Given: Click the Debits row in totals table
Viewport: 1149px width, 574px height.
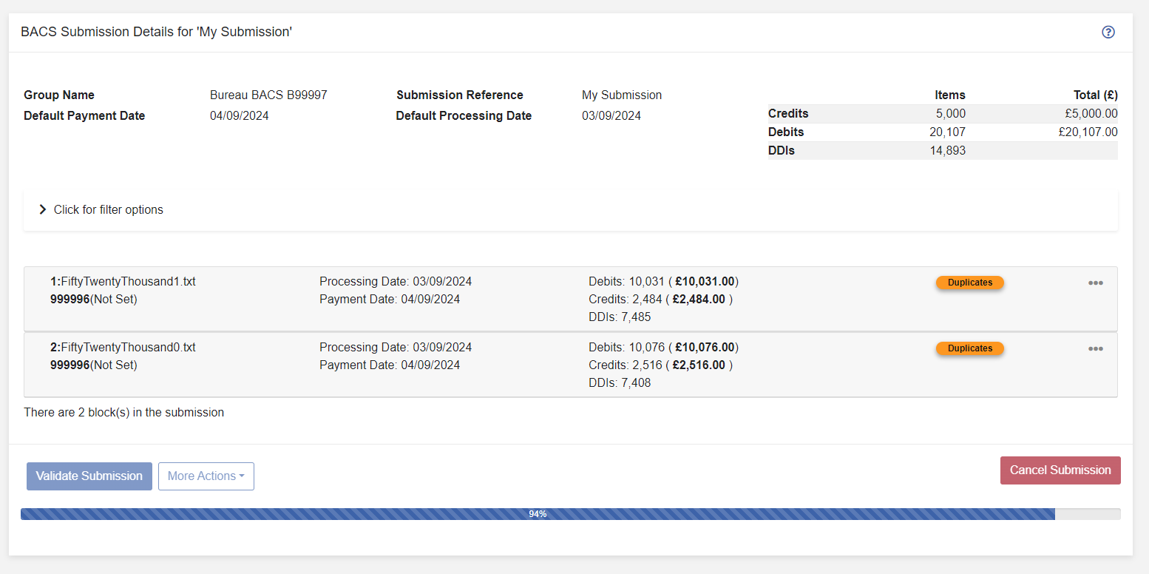Looking at the screenshot, I should point(942,132).
